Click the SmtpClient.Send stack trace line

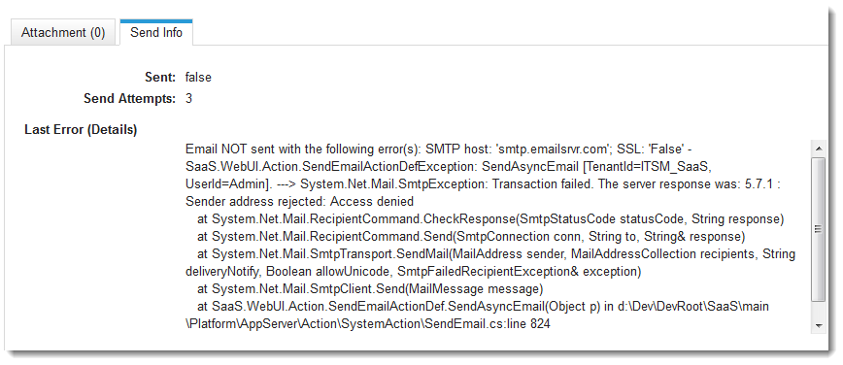click(x=370, y=289)
